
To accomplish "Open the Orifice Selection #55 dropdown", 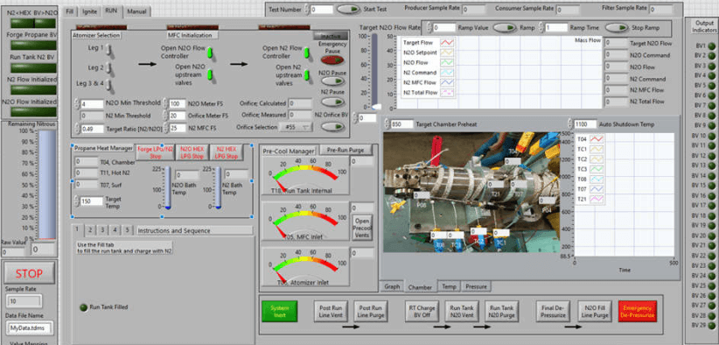I will pos(296,127).
